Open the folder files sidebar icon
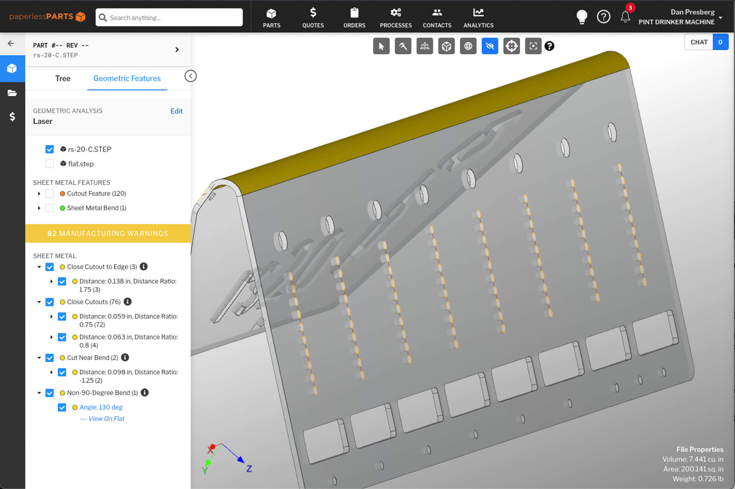Image resolution: width=735 pixels, height=489 pixels. coord(12,93)
